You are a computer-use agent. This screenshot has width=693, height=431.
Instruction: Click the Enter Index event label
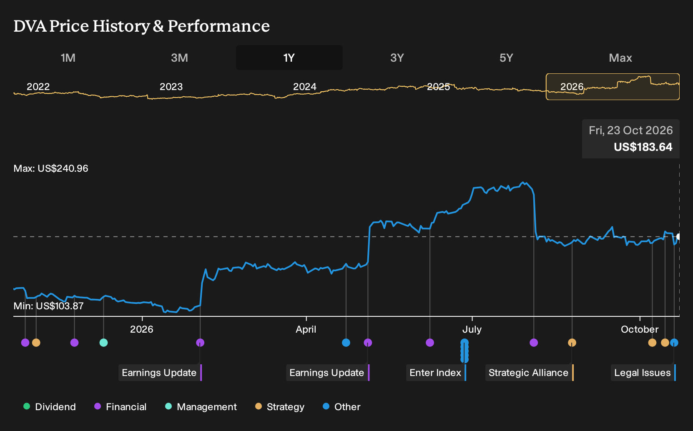pyautogui.click(x=436, y=373)
